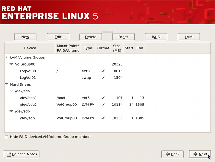Click the Hard Drives label
Viewport: 215px width, 162px height.
pyautogui.click(x=21, y=84)
